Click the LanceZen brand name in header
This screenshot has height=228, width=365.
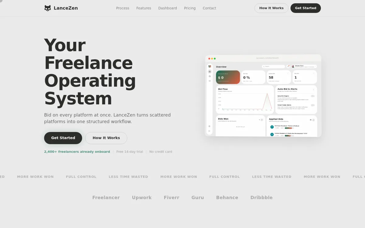point(66,8)
